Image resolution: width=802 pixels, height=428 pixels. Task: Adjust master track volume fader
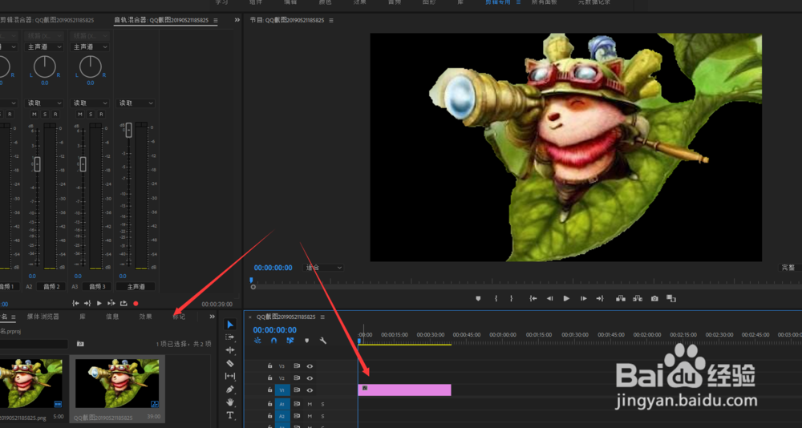[x=129, y=130]
